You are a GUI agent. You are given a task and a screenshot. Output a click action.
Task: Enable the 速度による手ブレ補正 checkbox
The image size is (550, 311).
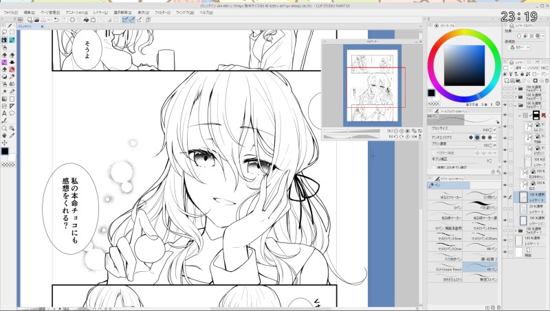tap(434, 168)
